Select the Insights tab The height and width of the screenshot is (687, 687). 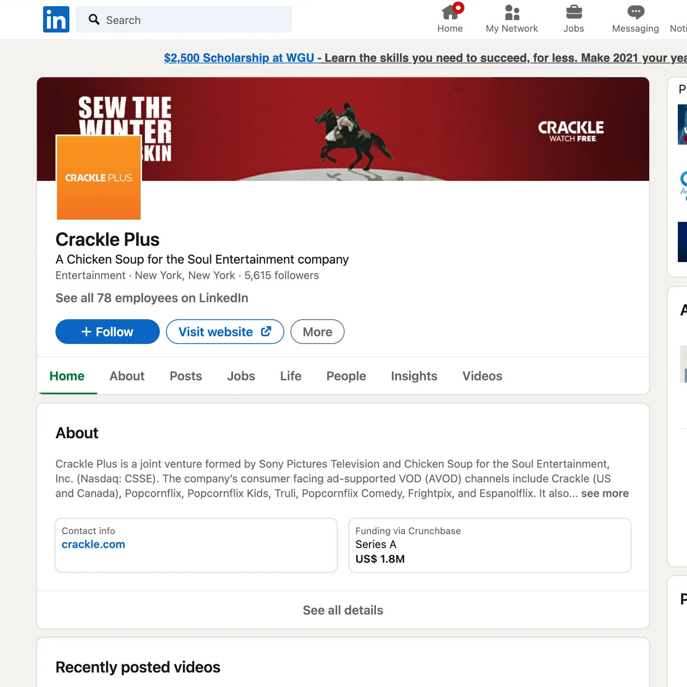click(x=414, y=376)
